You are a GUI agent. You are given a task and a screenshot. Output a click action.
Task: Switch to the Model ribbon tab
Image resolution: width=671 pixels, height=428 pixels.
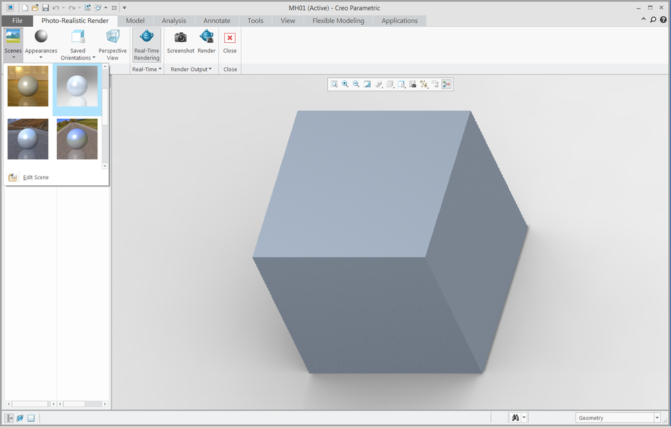click(x=135, y=21)
